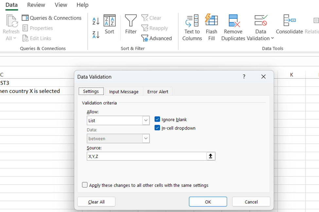The image size is (319, 212).
Task: Select column K header
Action: (x=292, y=75)
